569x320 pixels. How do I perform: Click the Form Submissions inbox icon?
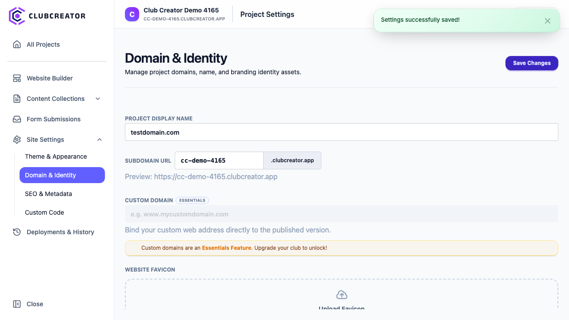point(17,119)
